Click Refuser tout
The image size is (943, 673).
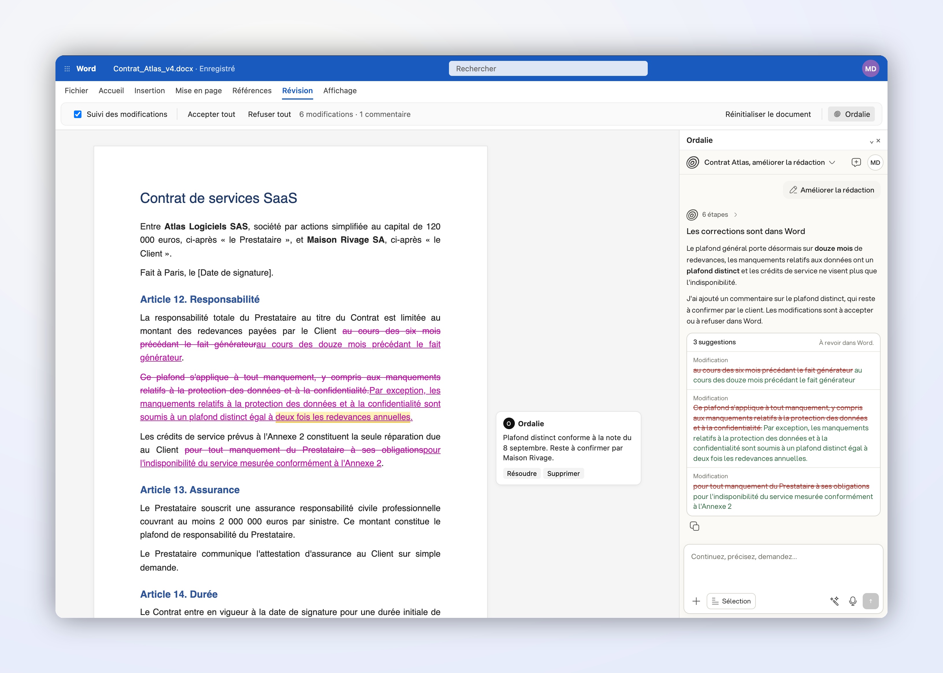click(x=269, y=114)
